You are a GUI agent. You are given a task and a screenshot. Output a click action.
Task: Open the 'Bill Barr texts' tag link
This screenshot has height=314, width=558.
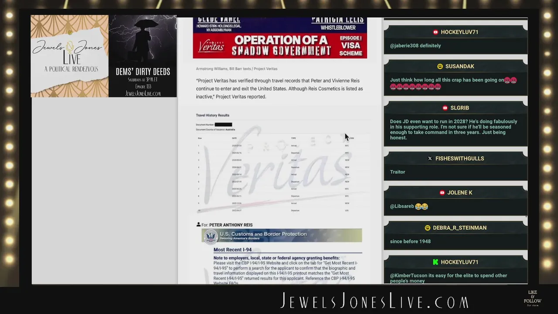240,68
